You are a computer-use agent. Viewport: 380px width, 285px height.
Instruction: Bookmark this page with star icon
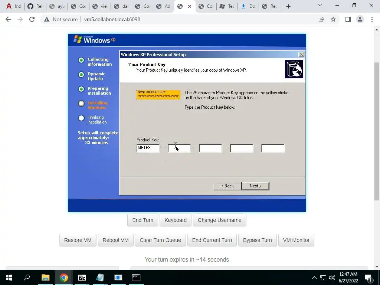click(x=333, y=19)
